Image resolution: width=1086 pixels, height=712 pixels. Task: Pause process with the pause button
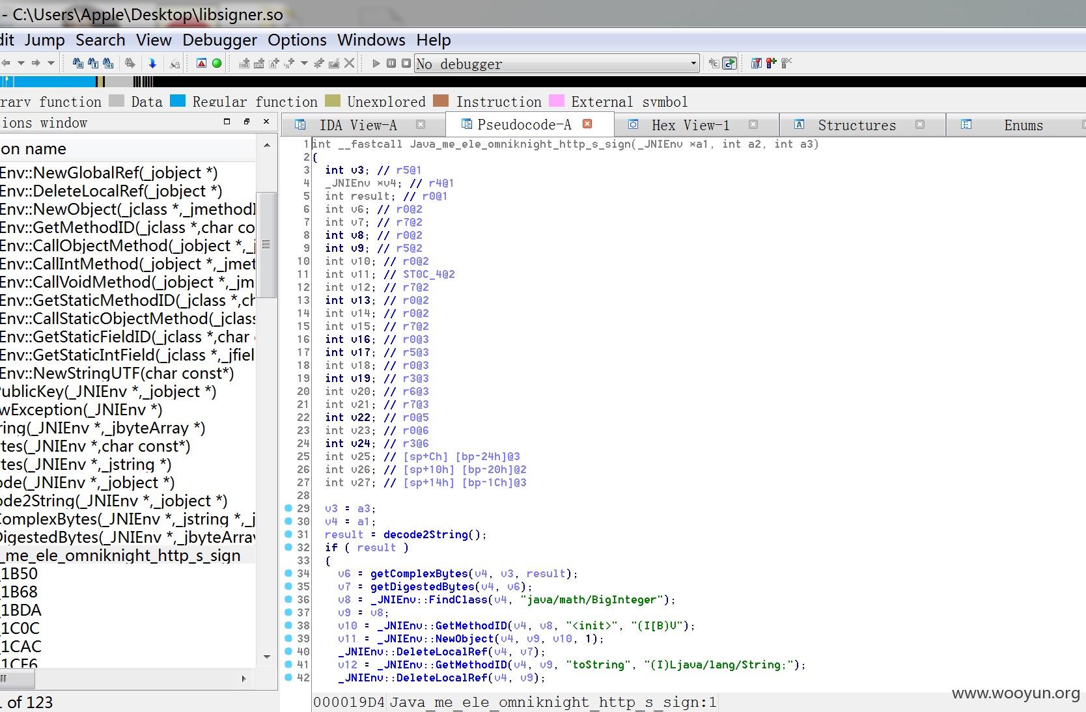391,63
